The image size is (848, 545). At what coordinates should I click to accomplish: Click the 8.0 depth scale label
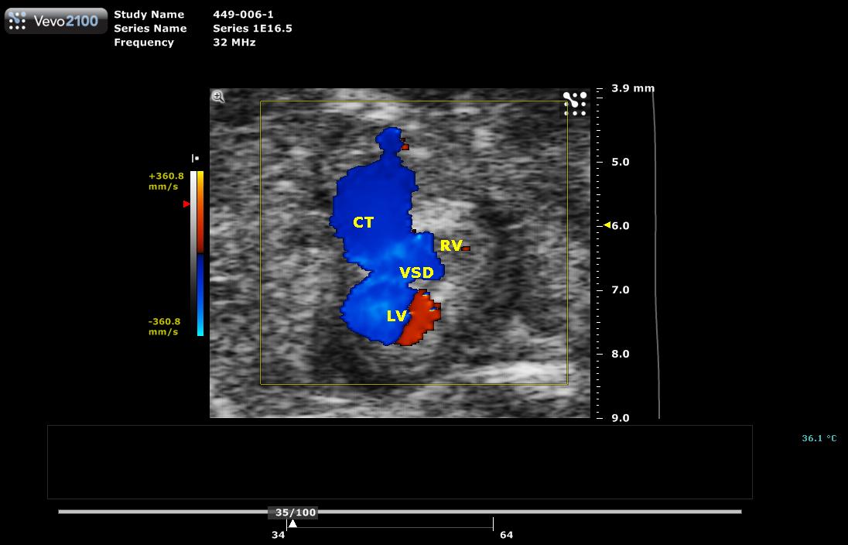621,354
